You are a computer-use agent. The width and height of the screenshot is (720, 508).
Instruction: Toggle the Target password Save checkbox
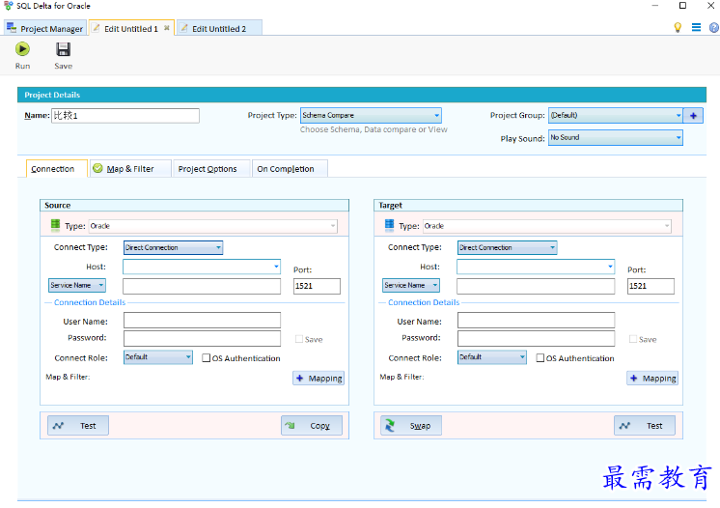(x=633, y=339)
